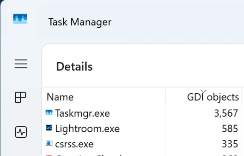Select the csrss.exe process row
Screen dimensions: 244x156
[x=142, y=144]
